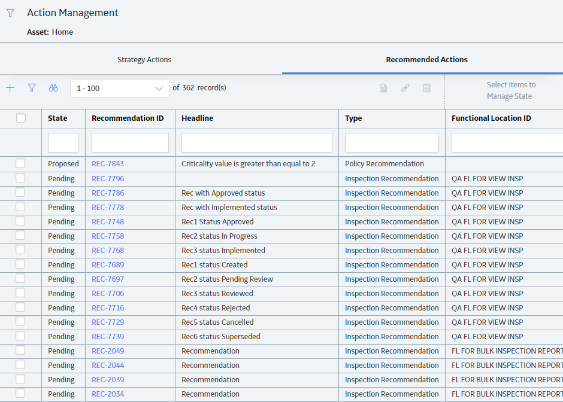Open recommendation REC-7697 link
Image resolution: width=563 pixels, height=402 pixels.
click(108, 279)
